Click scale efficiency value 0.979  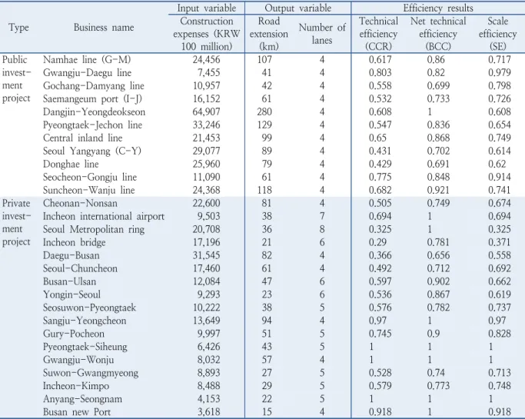[x=500, y=73]
